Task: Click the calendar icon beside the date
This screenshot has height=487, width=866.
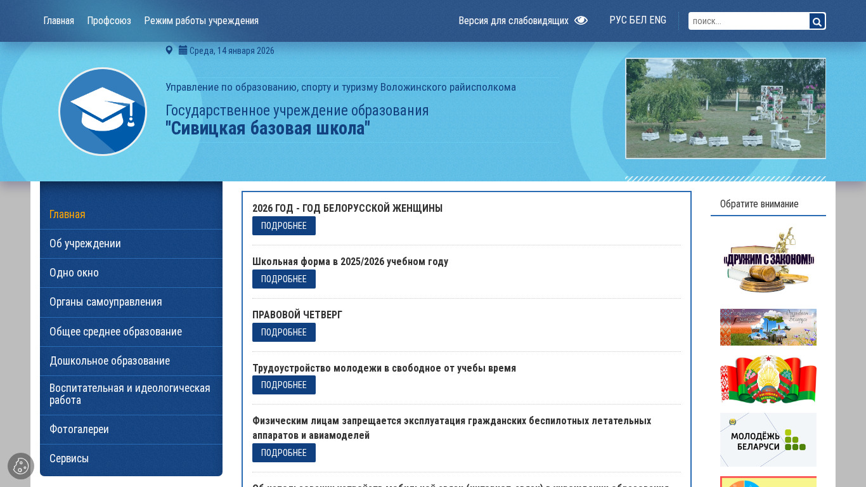Action: click(x=183, y=50)
